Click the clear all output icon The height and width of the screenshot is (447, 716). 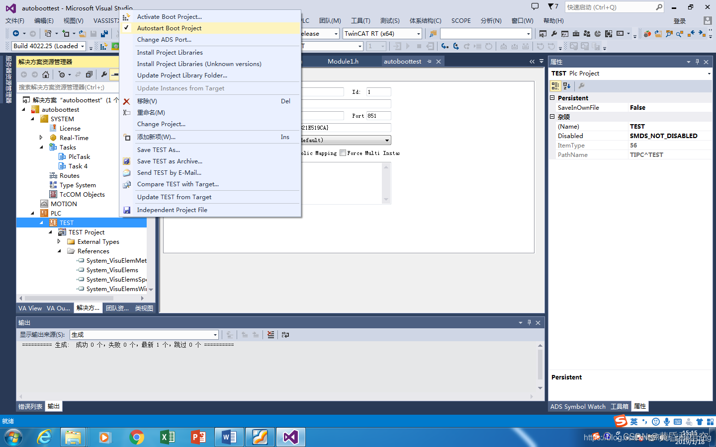pyautogui.click(x=270, y=335)
